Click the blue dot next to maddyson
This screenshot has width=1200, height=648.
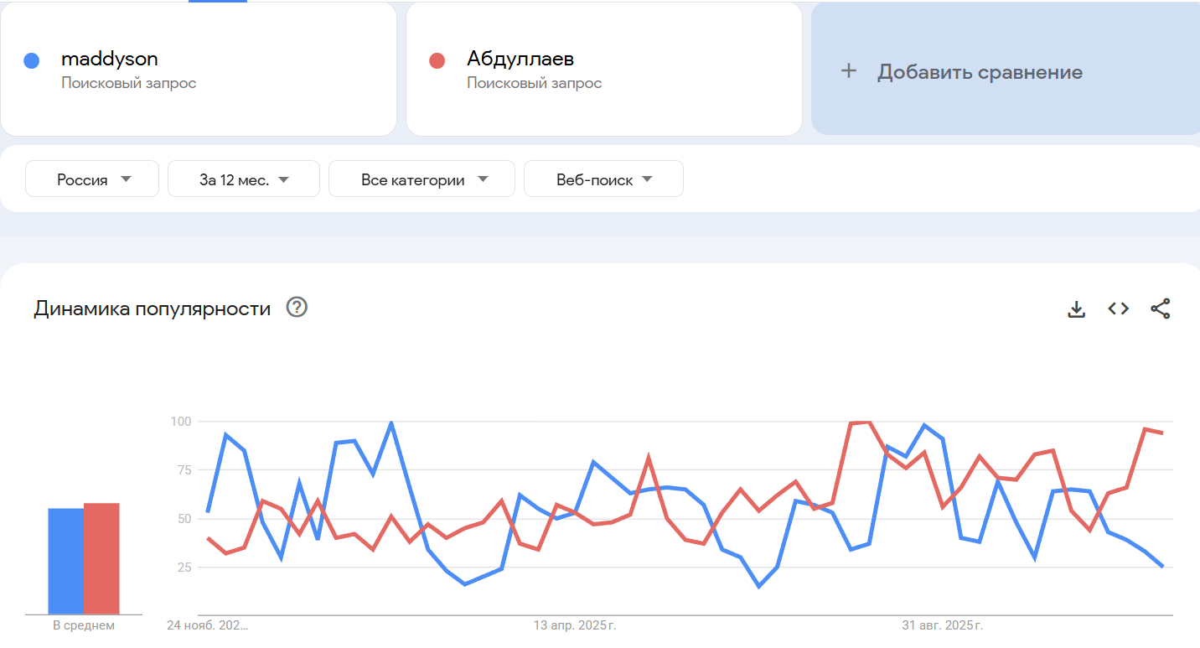[32, 60]
